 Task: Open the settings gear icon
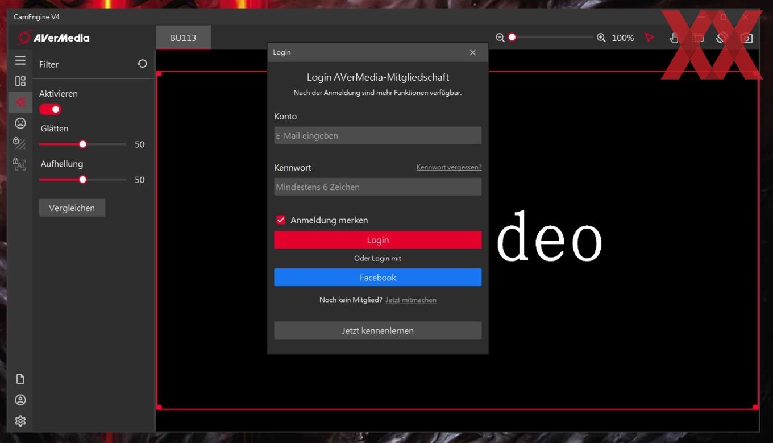pyautogui.click(x=20, y=421)
